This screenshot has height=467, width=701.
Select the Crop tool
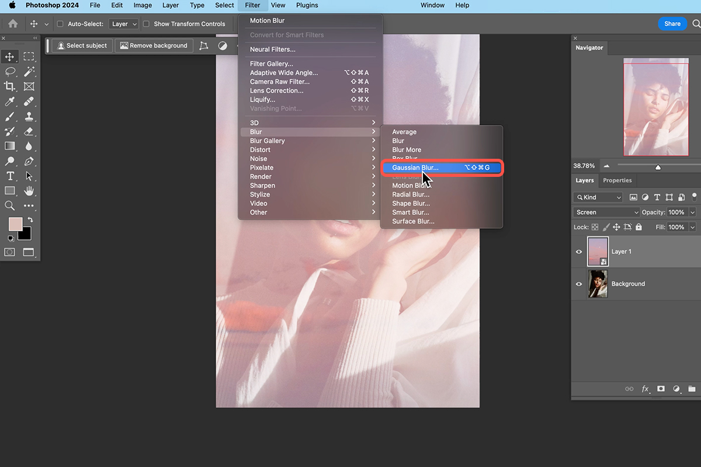click(x=10, y=86)
